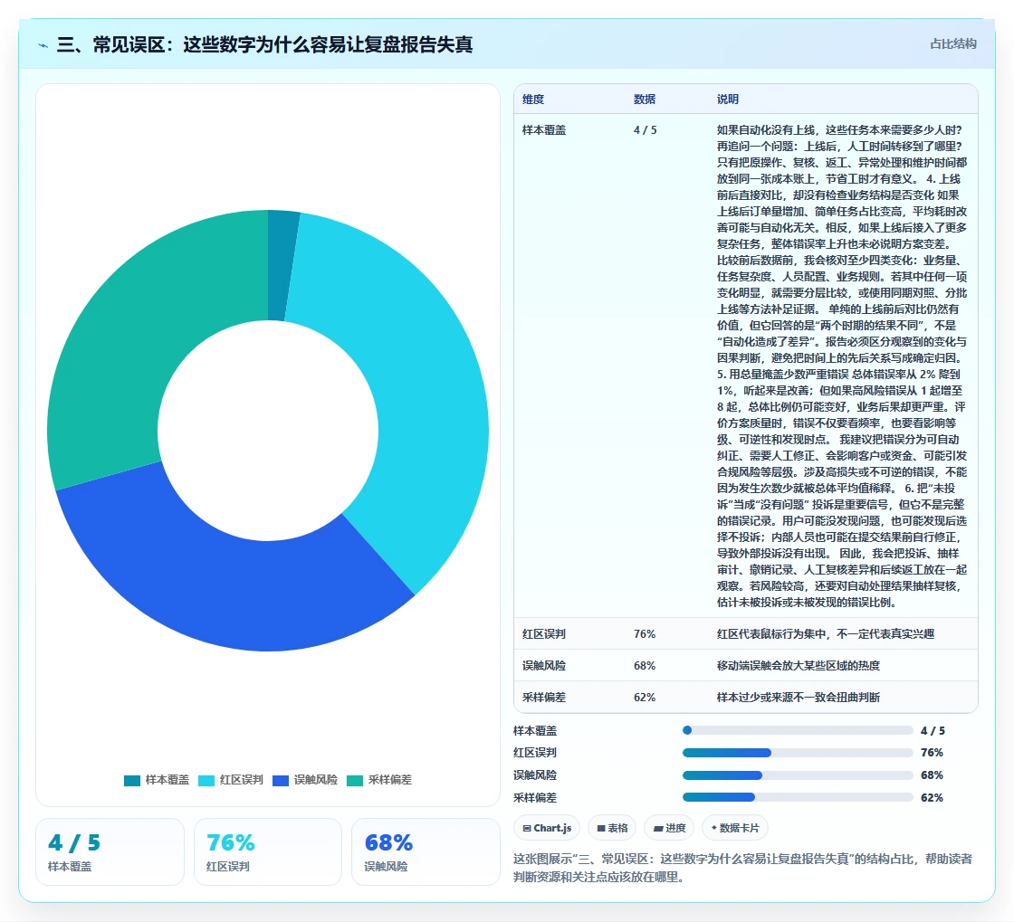The width and height of the screenshot is (1014, 922).
Task: Open the 76% 红区误判 stat card
Action: point(268,851)
